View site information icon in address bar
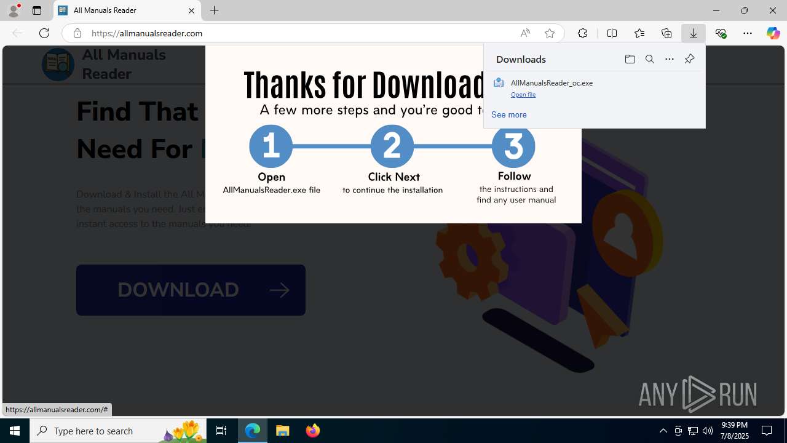 [77, 33]
